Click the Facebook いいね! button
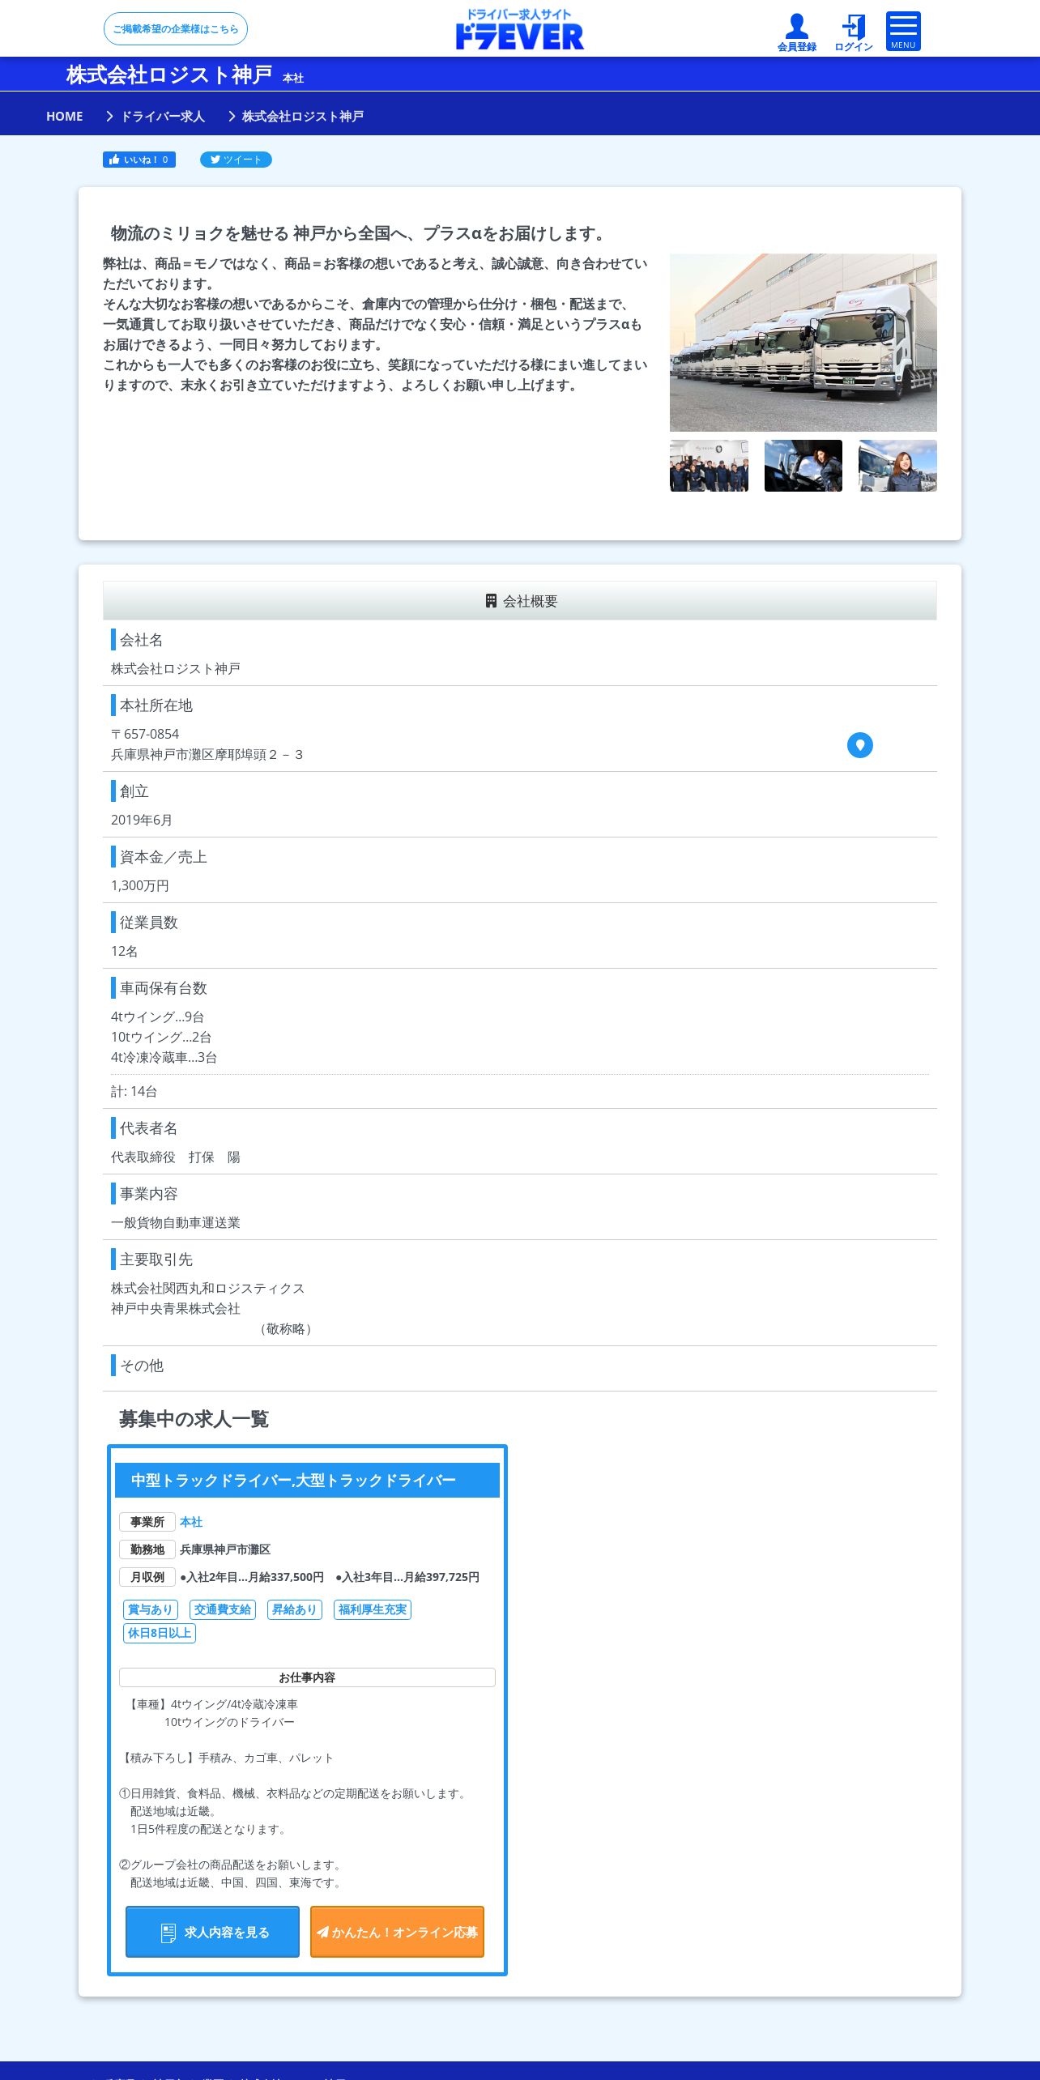This screenshot has width=1040, height=2080. (x=139, y=160)
